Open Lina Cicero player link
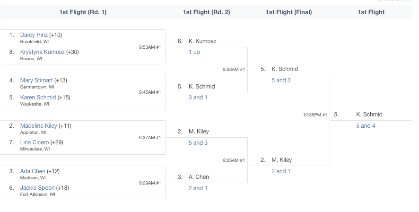This screenshot has width=419, height=212. [x=35, y=142]
